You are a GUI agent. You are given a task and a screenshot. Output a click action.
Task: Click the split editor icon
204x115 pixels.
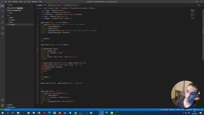[199, 5]
